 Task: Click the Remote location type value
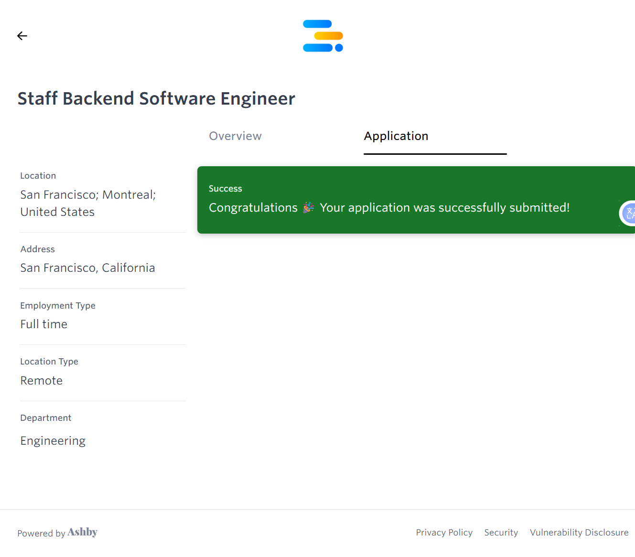point(42,381)
